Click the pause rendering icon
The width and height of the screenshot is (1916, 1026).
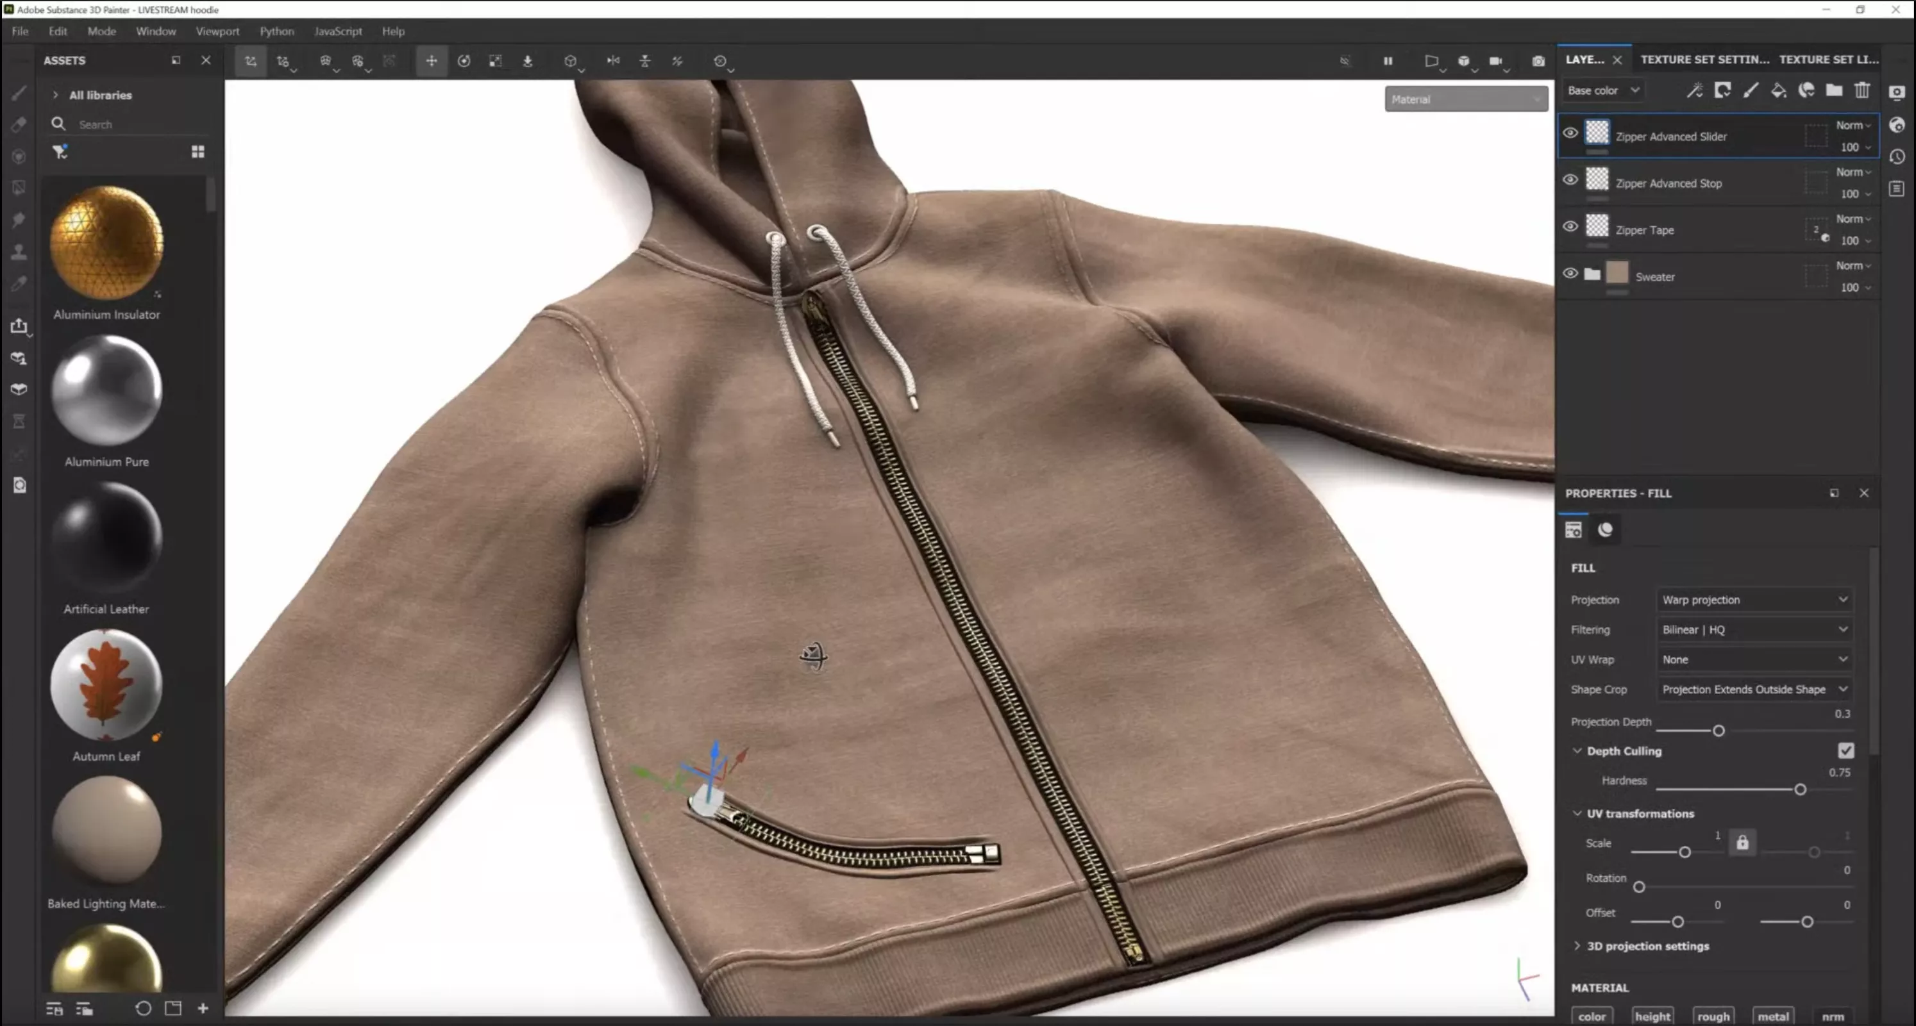pos(1388,61)
